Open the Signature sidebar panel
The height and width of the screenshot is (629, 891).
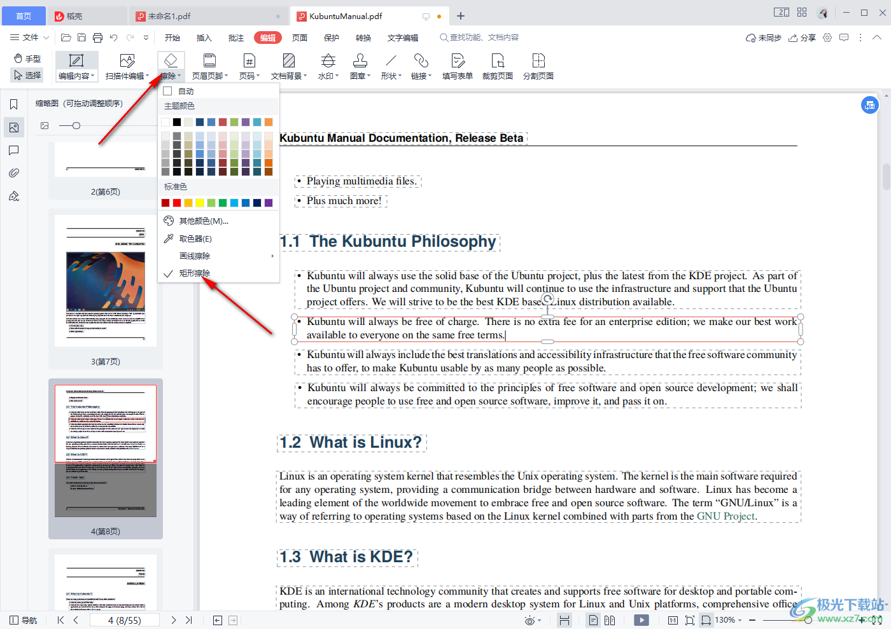(14, 196)
